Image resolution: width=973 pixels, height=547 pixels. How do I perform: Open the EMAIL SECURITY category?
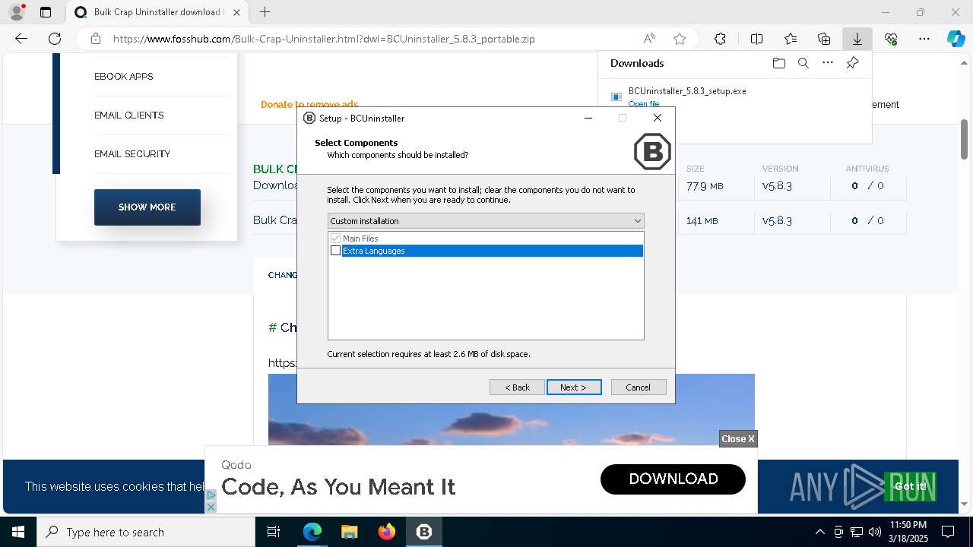tap(132, 154)
